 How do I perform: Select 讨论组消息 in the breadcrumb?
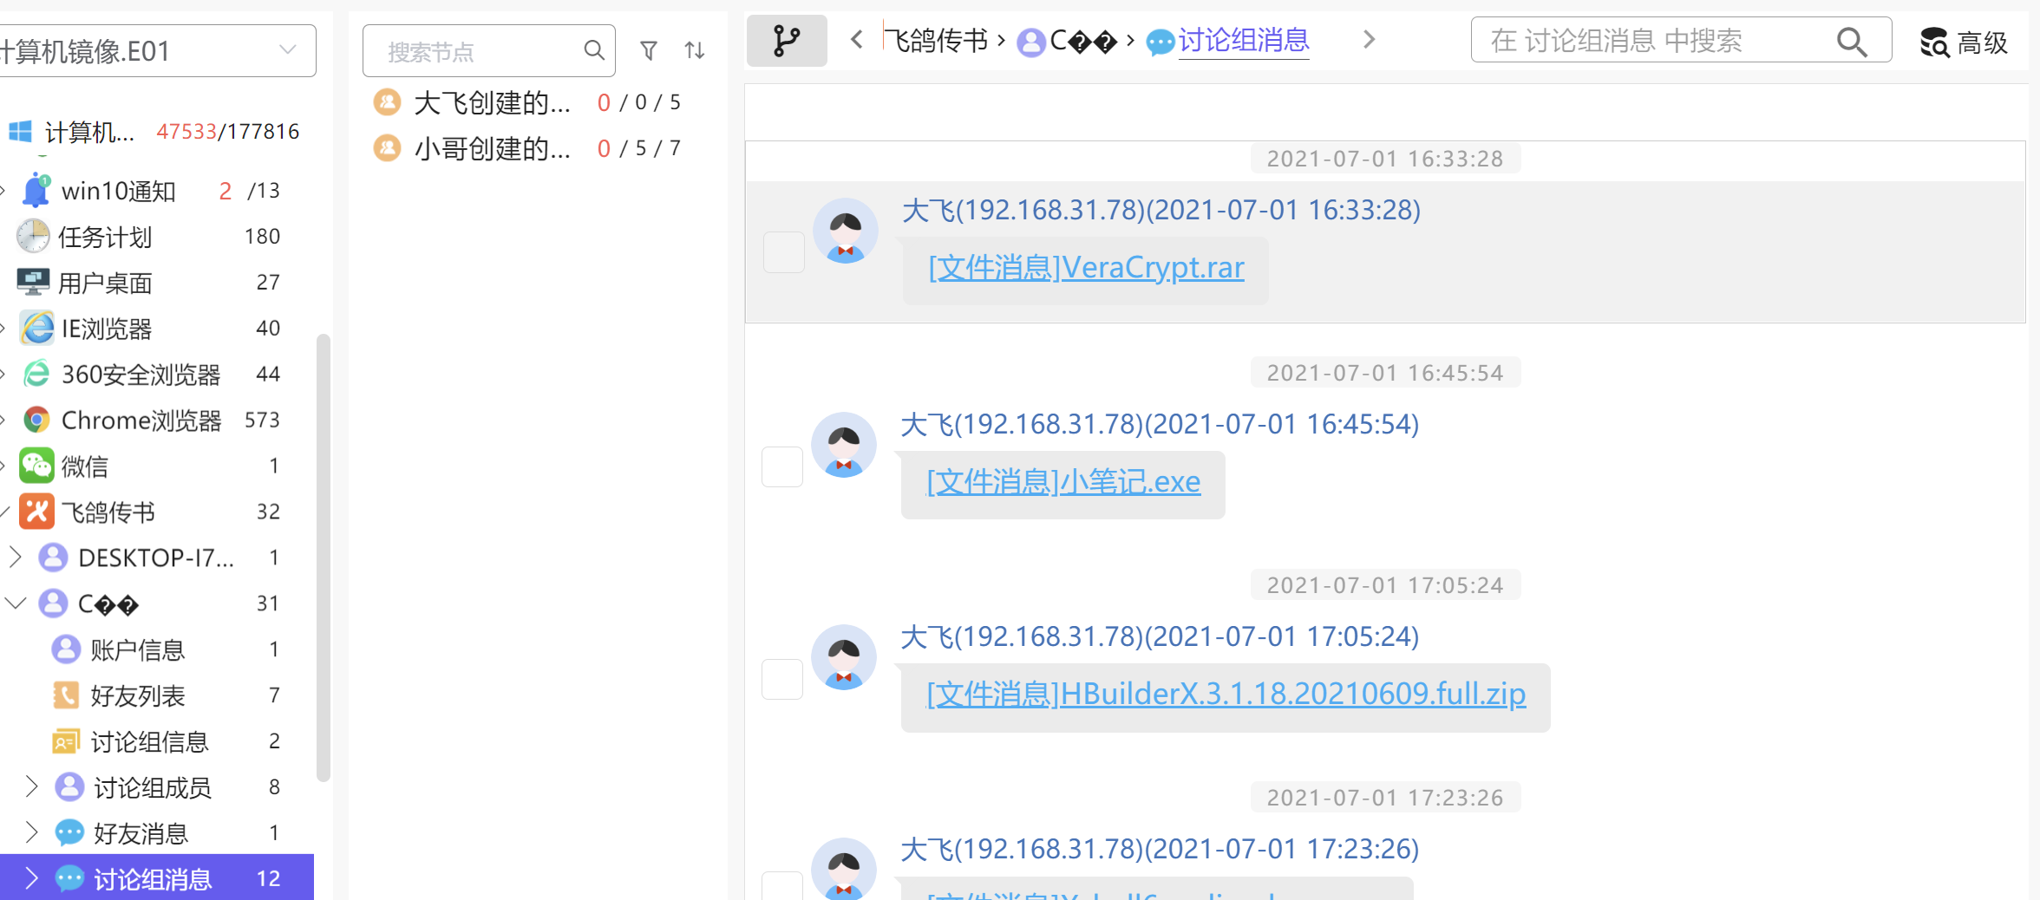(1243, 41)
